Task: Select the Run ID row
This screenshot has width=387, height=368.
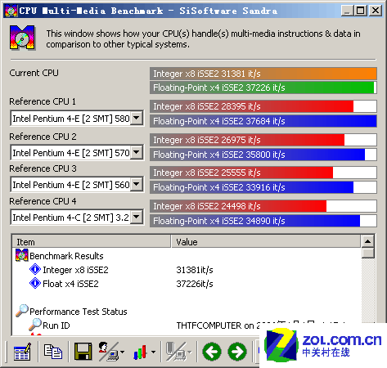Action: click(x=187, y=325)
